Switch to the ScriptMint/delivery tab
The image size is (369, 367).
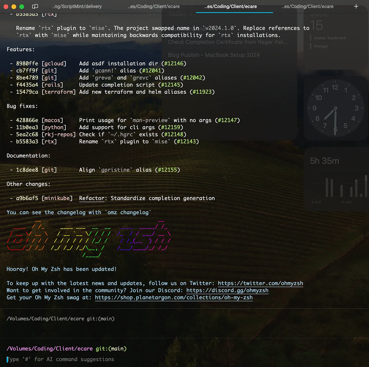click(77, 7)
